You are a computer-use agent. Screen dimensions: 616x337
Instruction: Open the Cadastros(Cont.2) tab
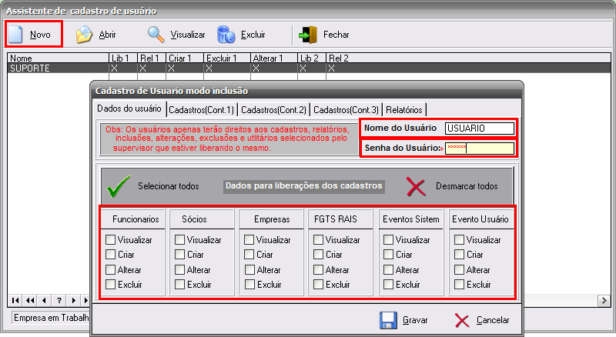click(x=274, y=110)
